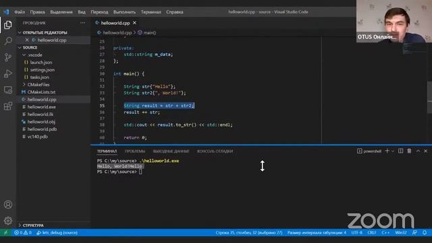Select vc140.pdb in file tree

point(38,136)
